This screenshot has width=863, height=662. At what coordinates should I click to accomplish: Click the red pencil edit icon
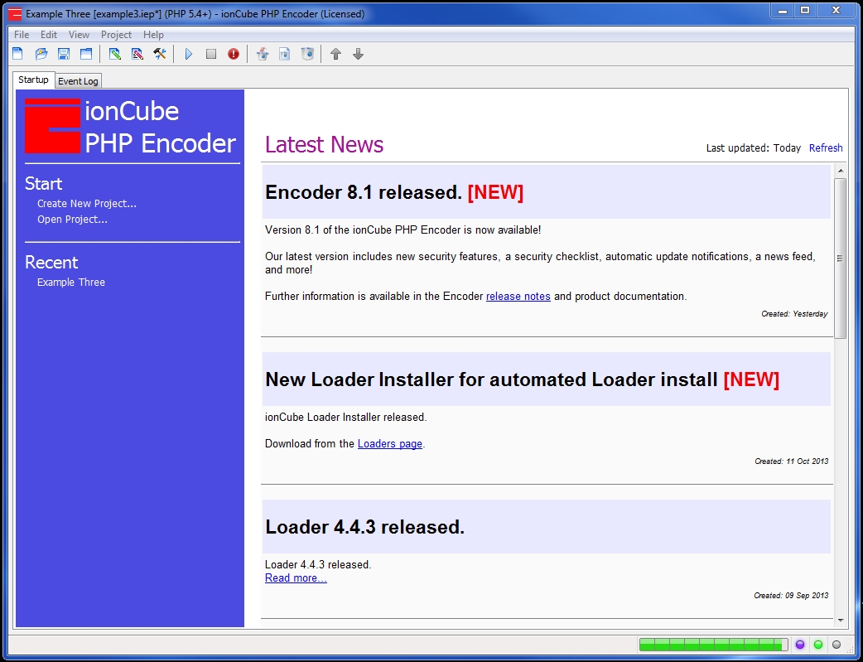(137, 54)
